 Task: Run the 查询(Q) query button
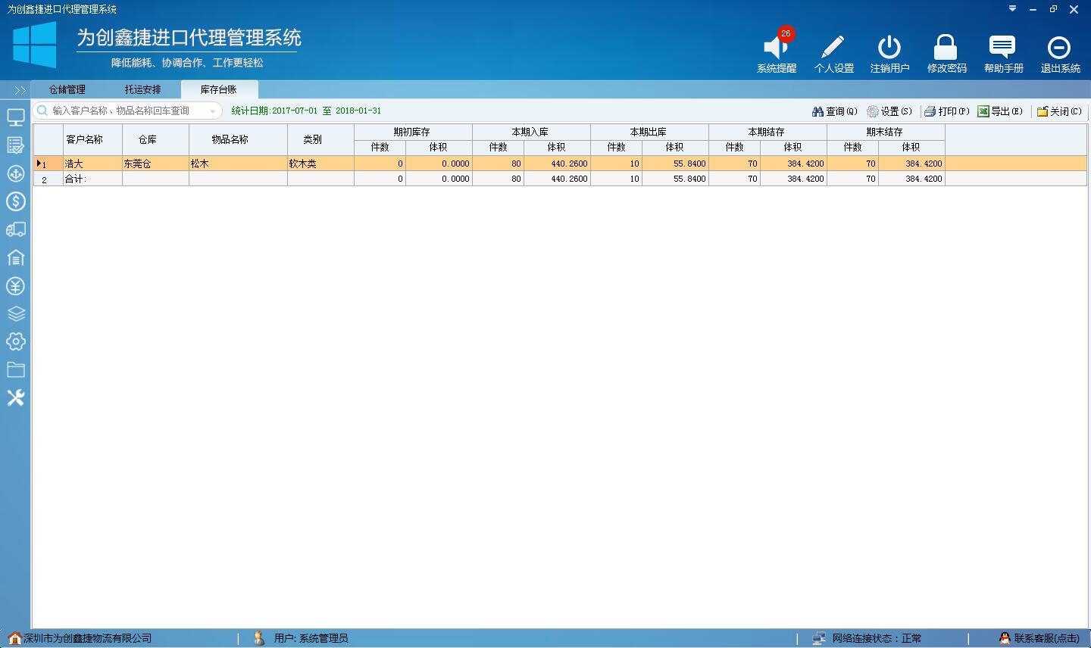[835, 111]
